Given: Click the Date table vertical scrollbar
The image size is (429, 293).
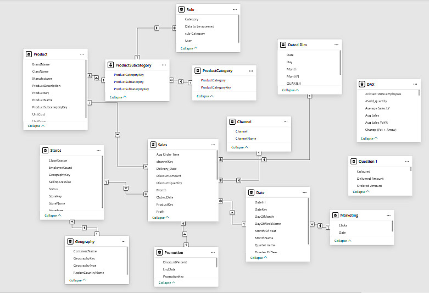Looking at the screenshot, I should pyautogui.click(x=308, y=221).
